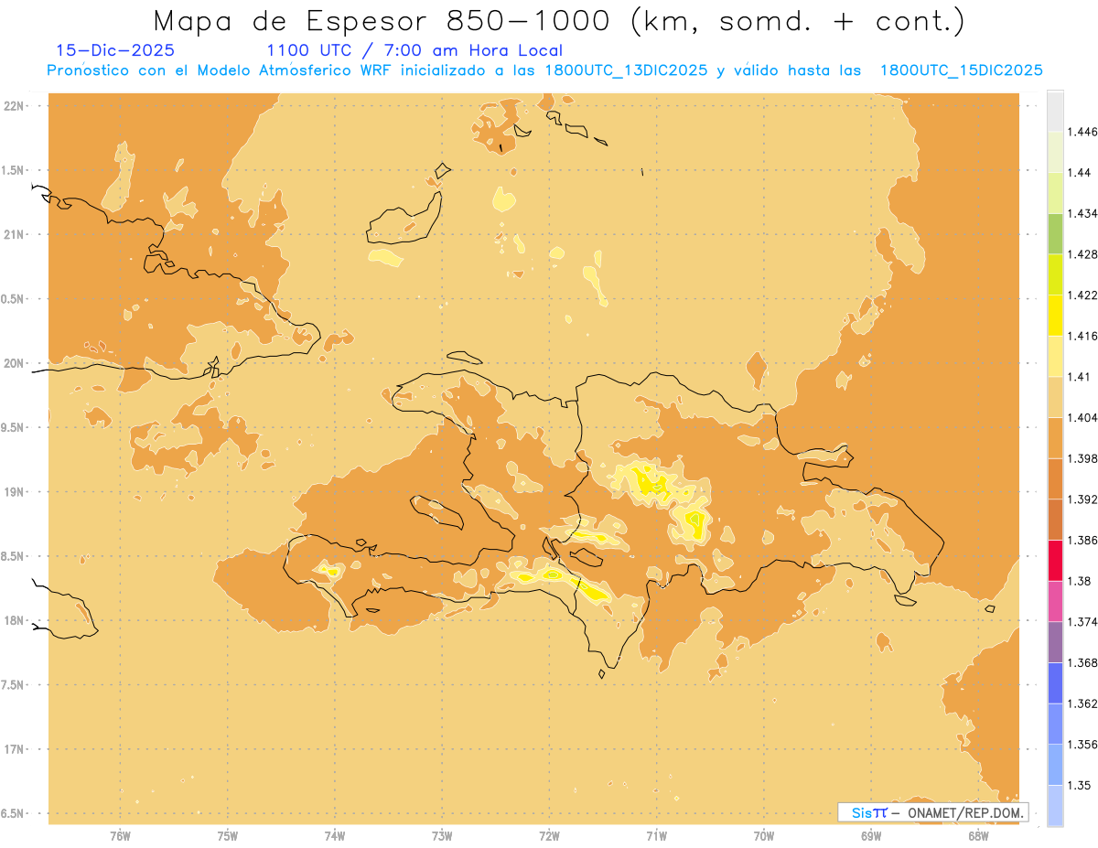Click the '1.368' legend value
This screenshot has height=848, width=1098.
pyautogui.click(x=1082, y=662)
